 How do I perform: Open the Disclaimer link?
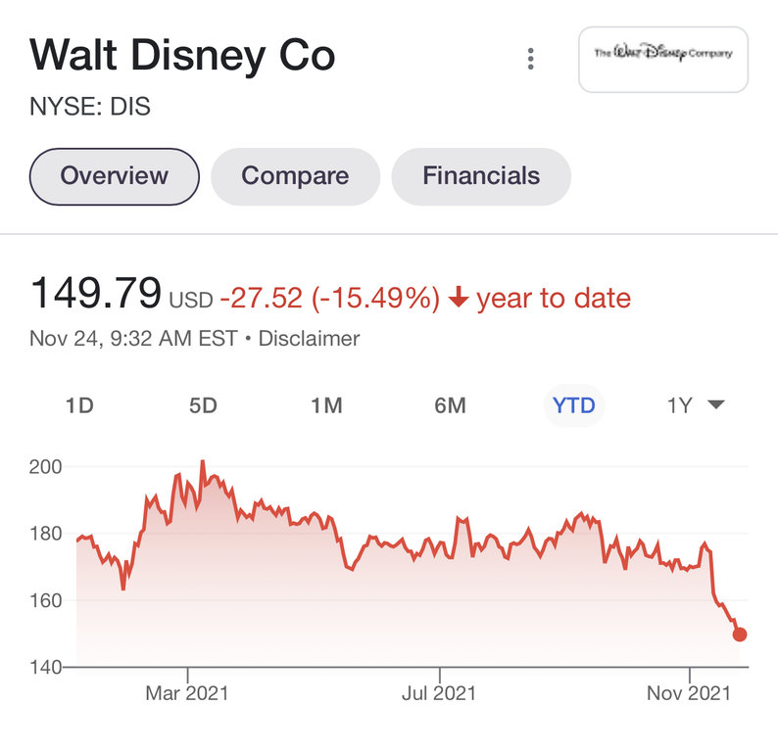pyautogui.click(x=311, y=339)
